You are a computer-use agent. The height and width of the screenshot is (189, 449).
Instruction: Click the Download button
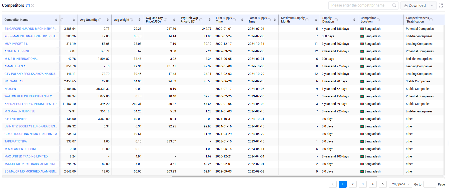pos(415,6)
